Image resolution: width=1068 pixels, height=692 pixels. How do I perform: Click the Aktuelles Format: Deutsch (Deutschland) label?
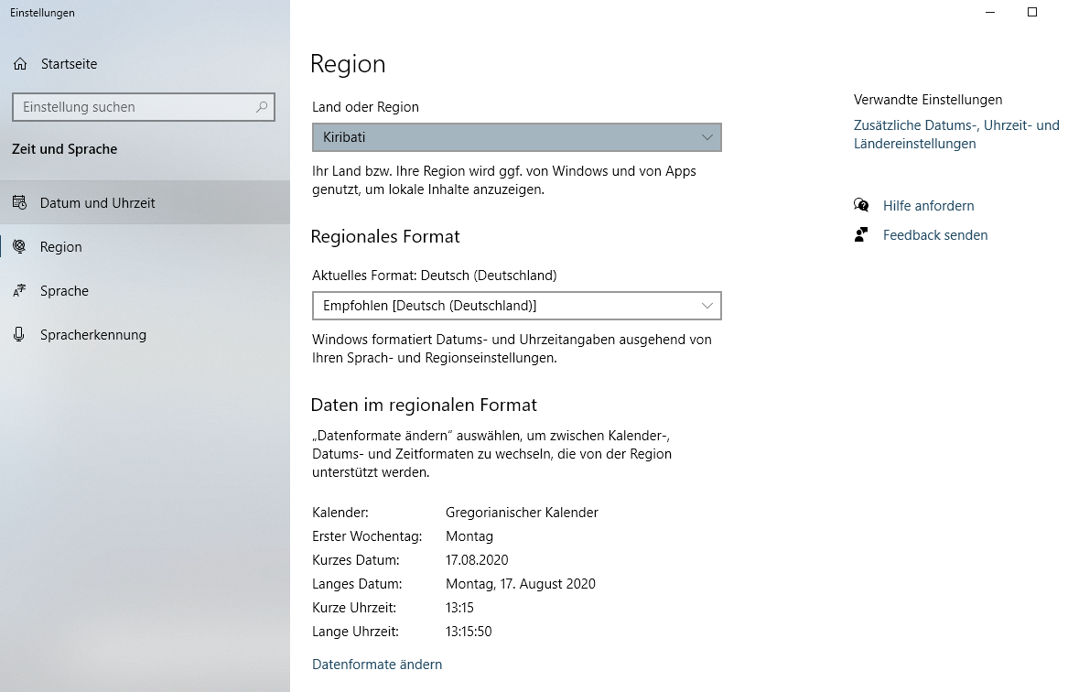435,276
